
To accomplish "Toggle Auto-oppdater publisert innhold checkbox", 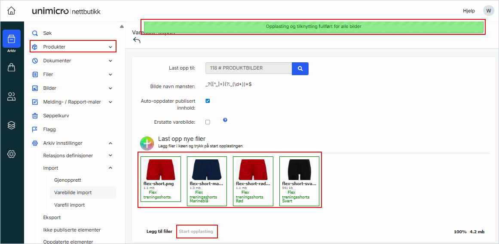I will (x=208, y=101).
